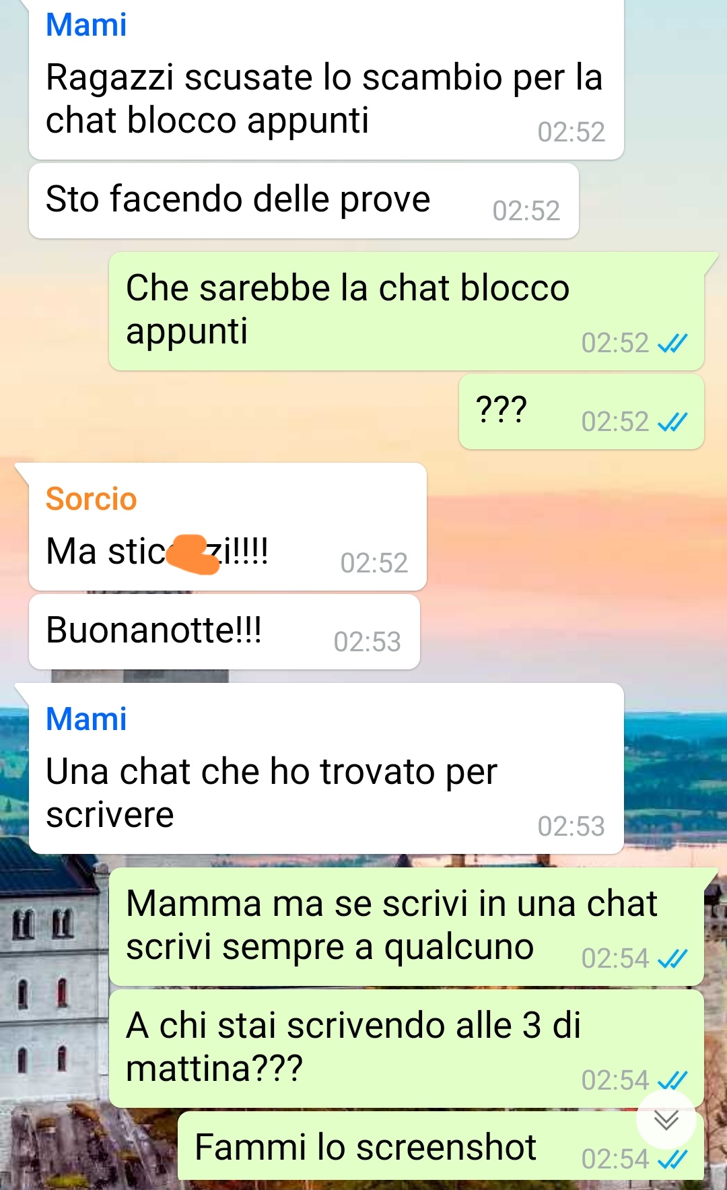Select the 'A chi stai scrivendo' message

click(407, 1048)
